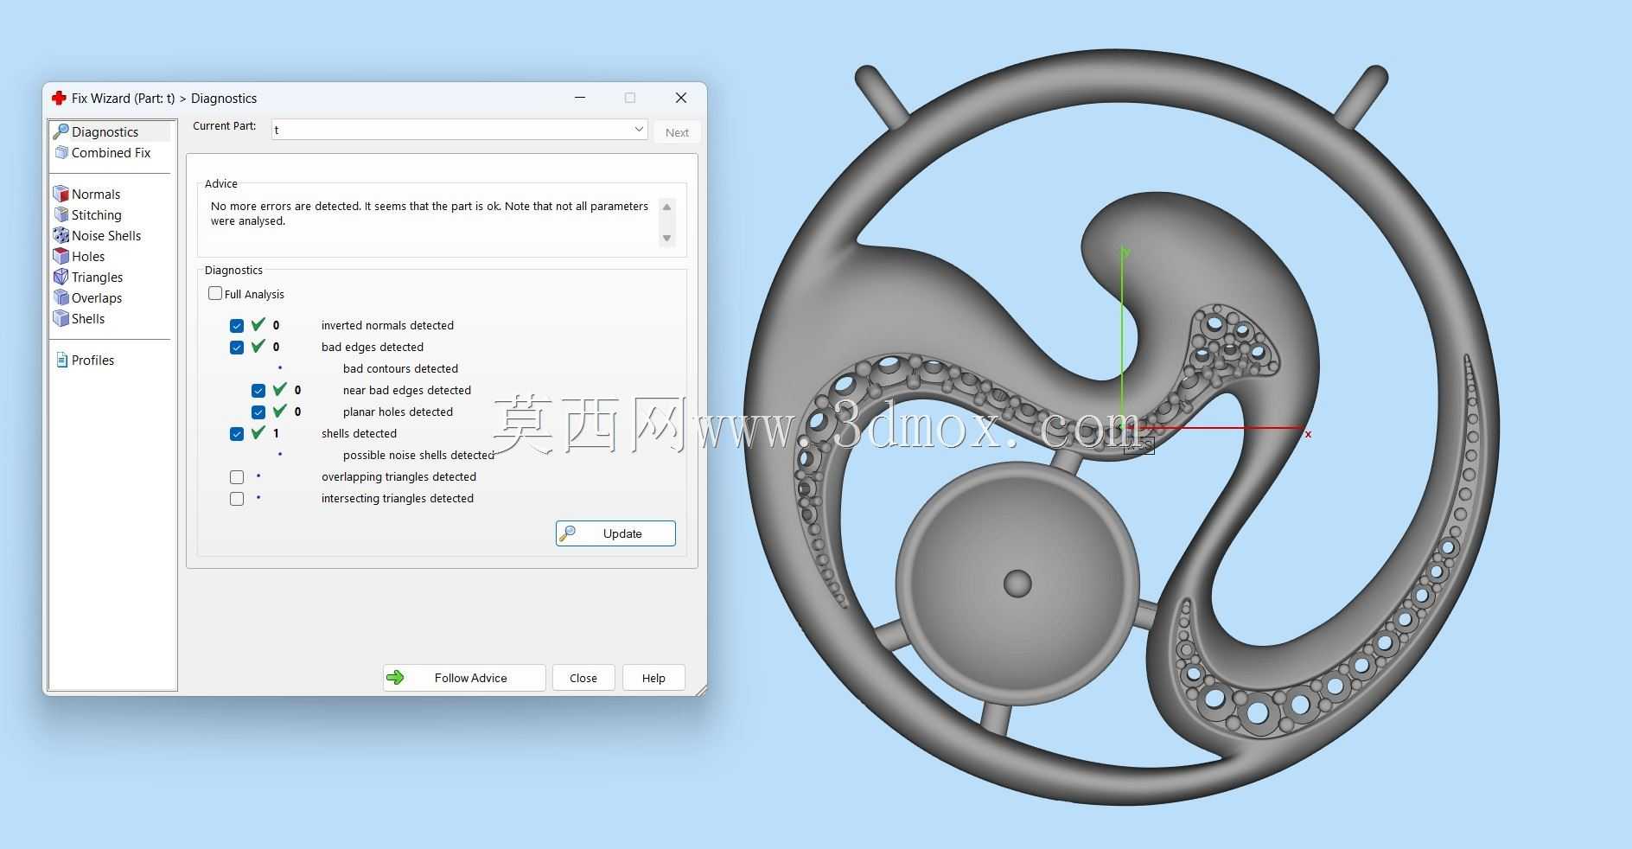Click the Noise Shells icon
This screenshot has width=1632, height=849.
(x=61, y=235)
